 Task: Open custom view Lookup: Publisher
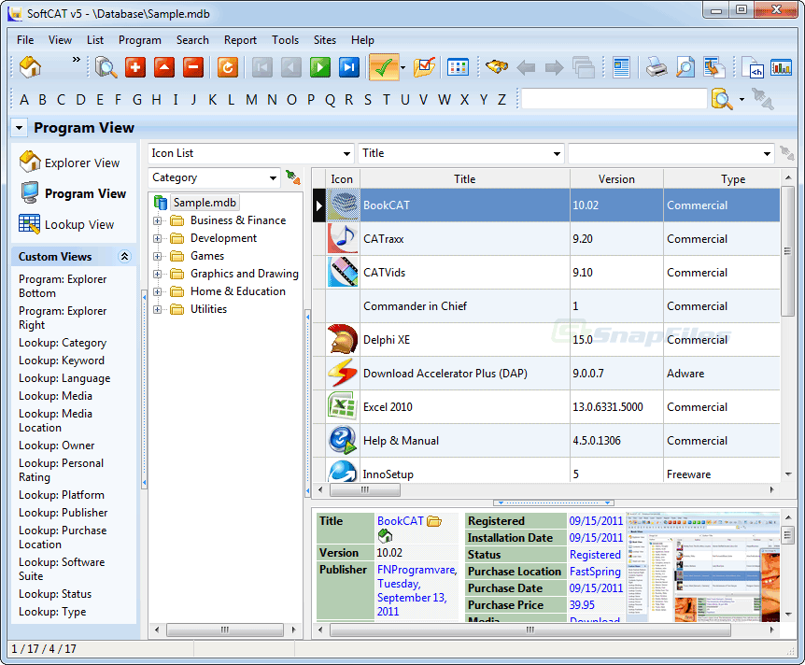coord(64,513)
